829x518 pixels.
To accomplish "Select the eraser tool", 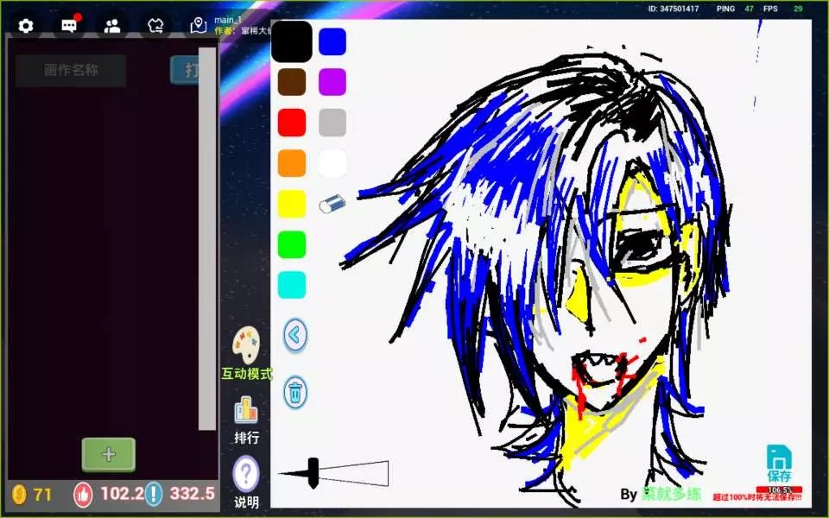I will [332, 204].
